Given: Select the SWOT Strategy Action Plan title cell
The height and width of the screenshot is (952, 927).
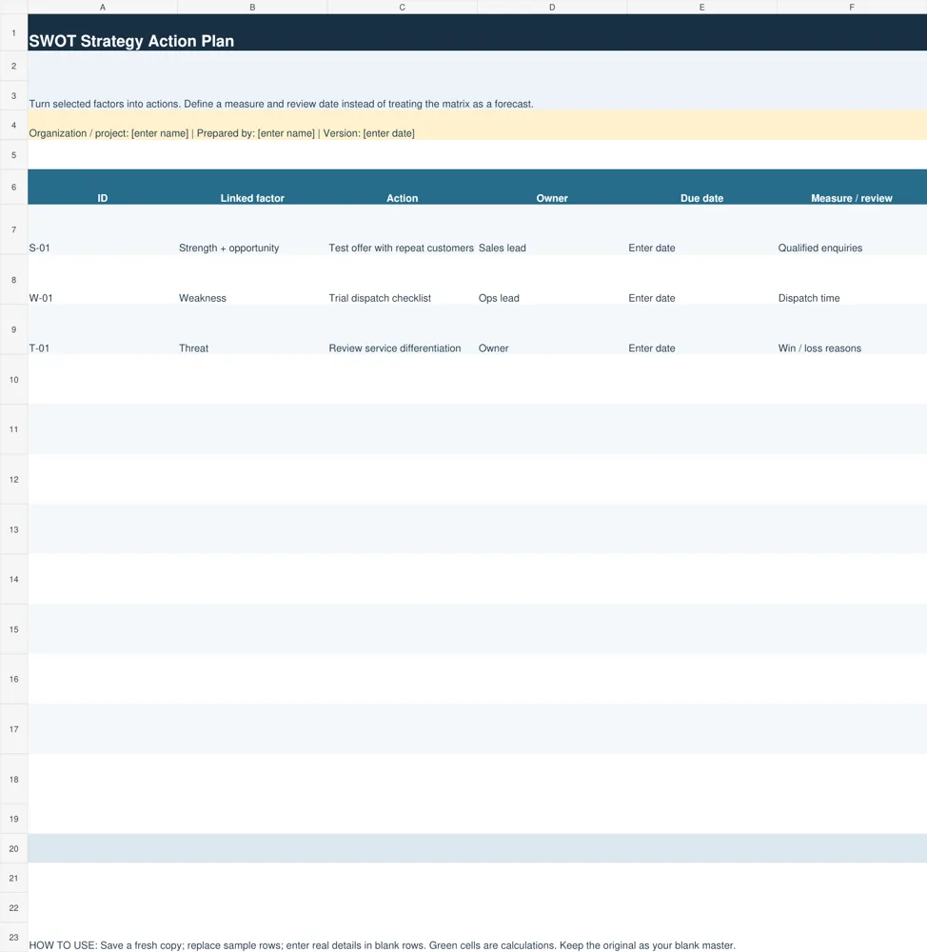Looking at the screenshot, I should point(477,32).
